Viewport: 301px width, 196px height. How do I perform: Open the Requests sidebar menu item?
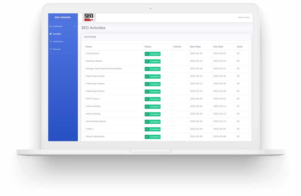tap(57, 49)
